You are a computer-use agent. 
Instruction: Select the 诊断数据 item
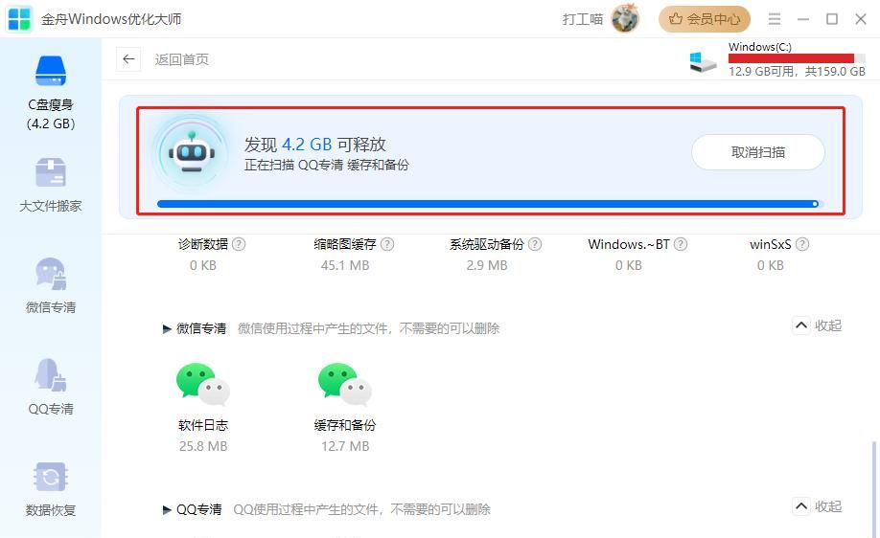[203, 244]
